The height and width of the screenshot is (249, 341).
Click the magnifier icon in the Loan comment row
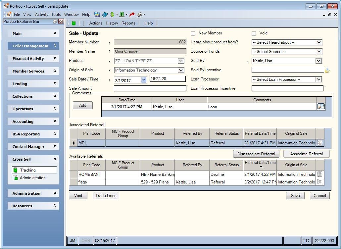point(321,107)
